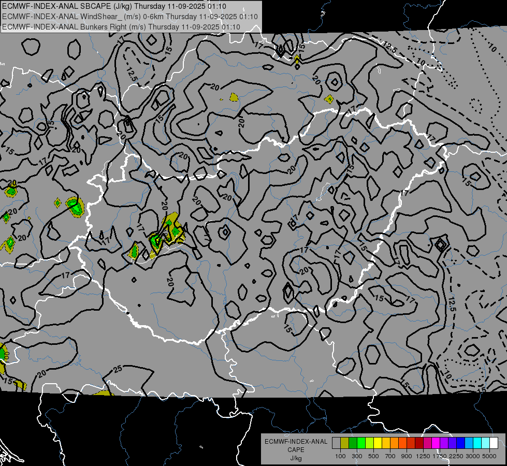Image resolution: width=507 pixels, height=466 pixels.
Task: Click the 25 contour label on map
Action: [118, 369]
